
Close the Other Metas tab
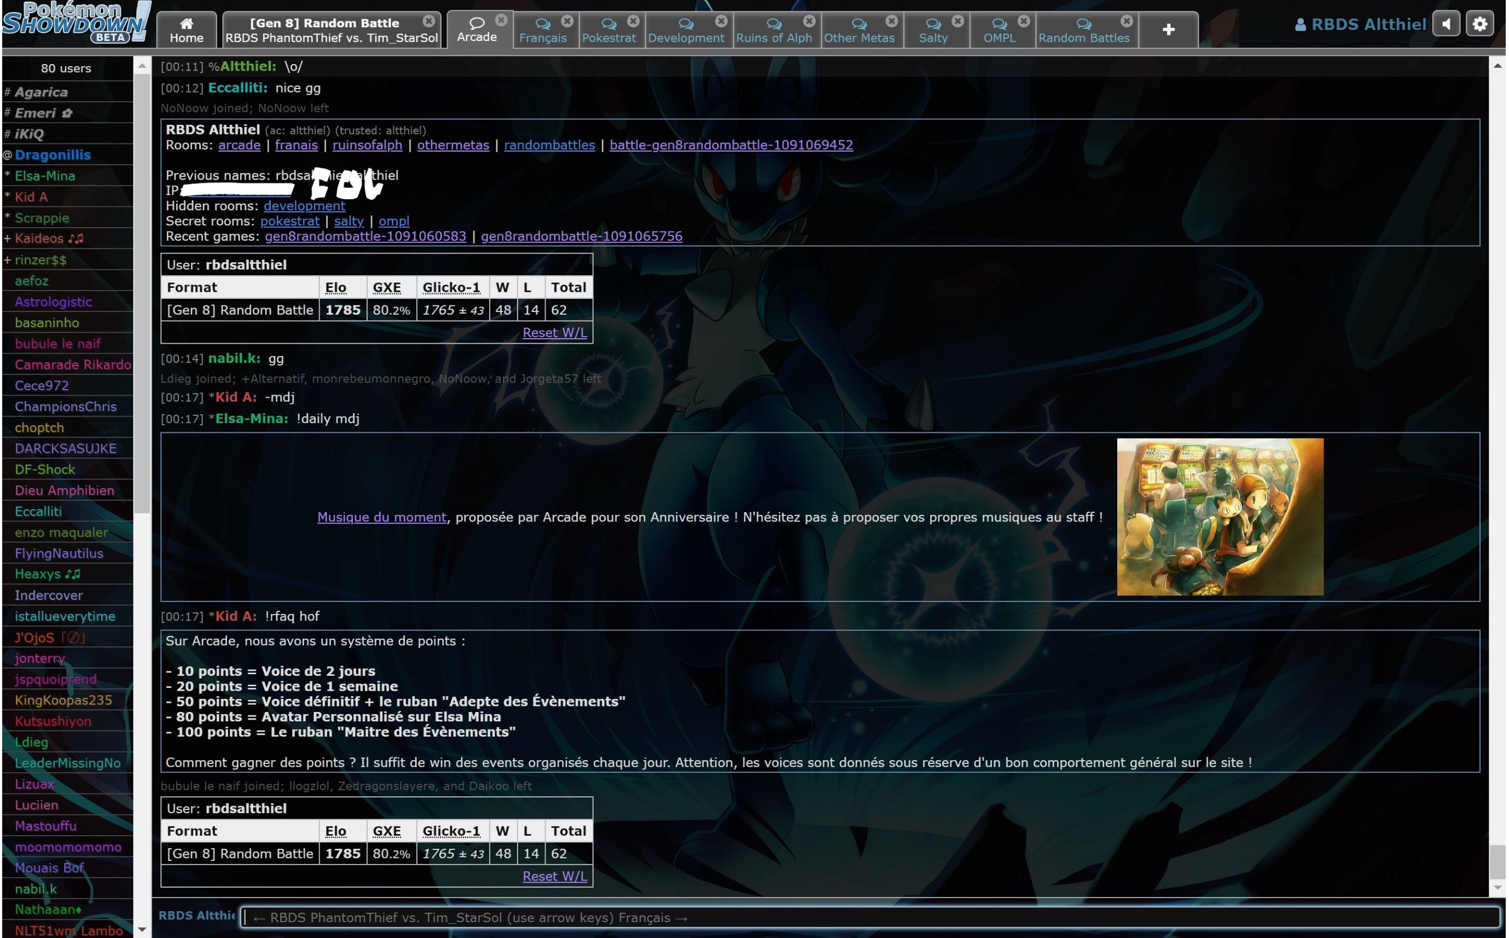(x=891, y=21)
